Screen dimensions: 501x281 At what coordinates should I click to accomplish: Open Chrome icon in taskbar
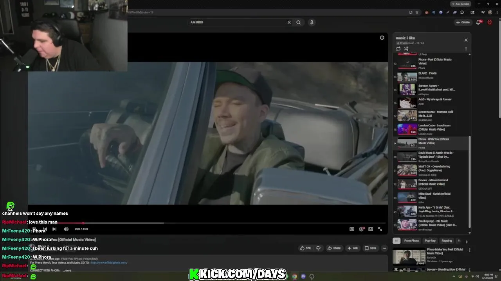[294, 276]
